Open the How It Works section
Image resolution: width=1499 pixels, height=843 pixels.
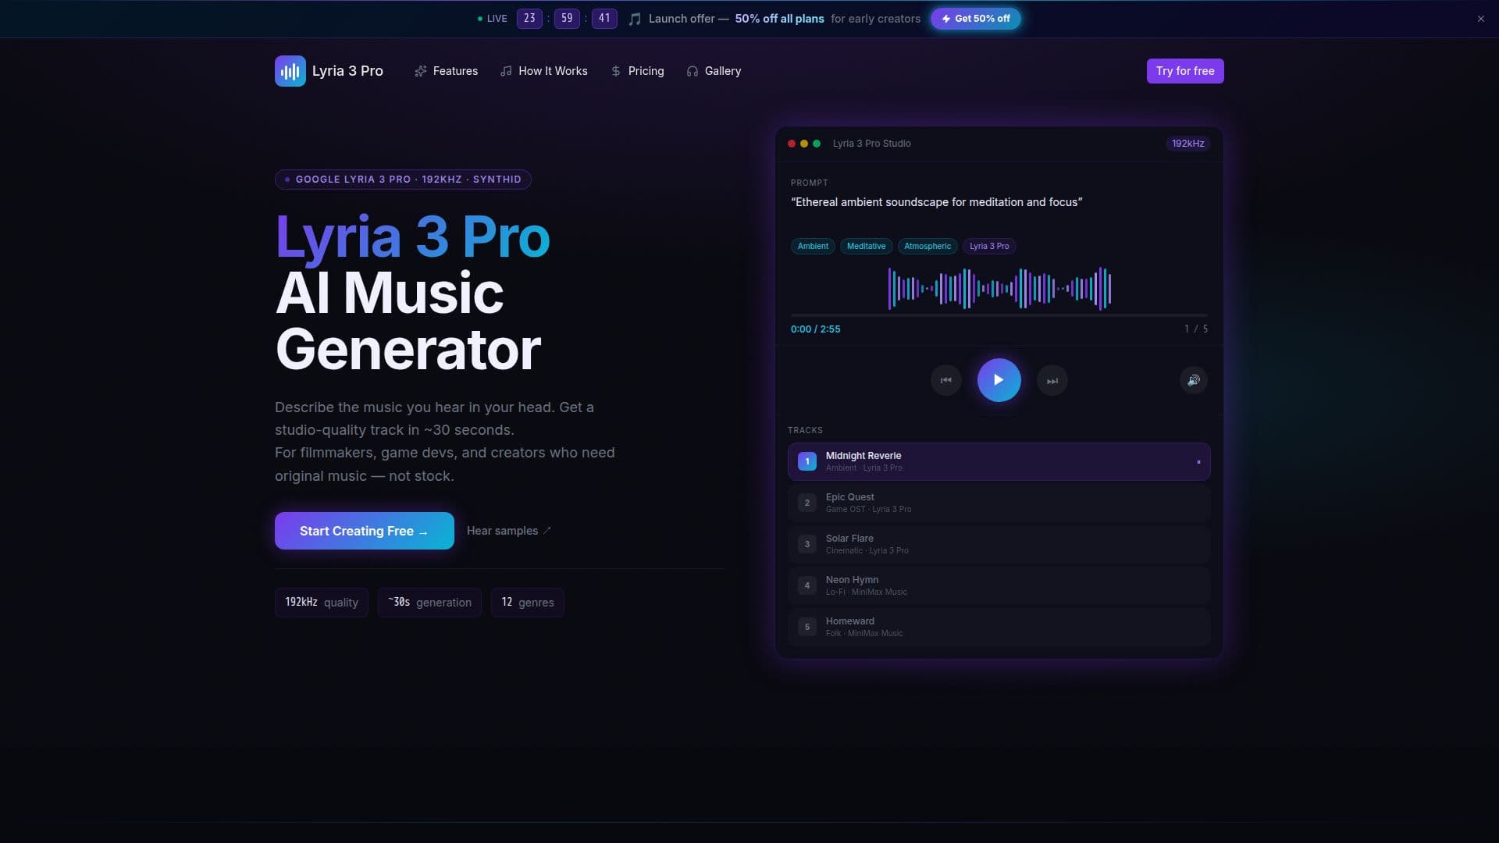pyautogui.click(x=544, y=71)
